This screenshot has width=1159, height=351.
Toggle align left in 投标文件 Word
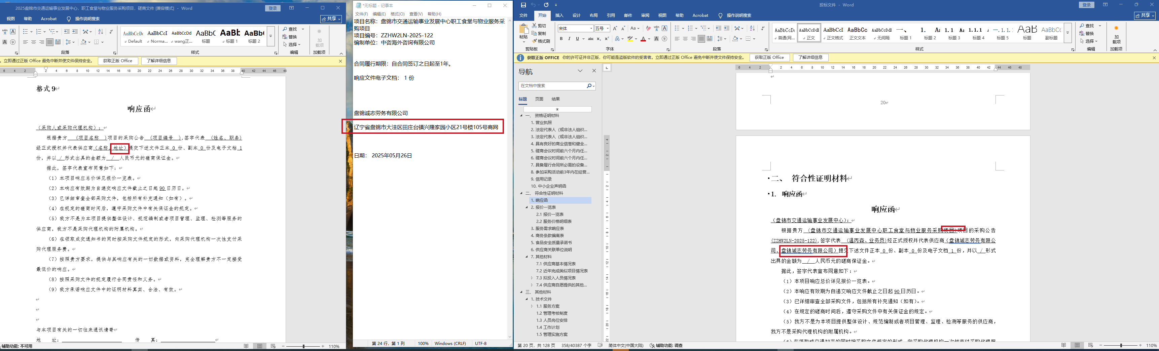tap(677, 39)
